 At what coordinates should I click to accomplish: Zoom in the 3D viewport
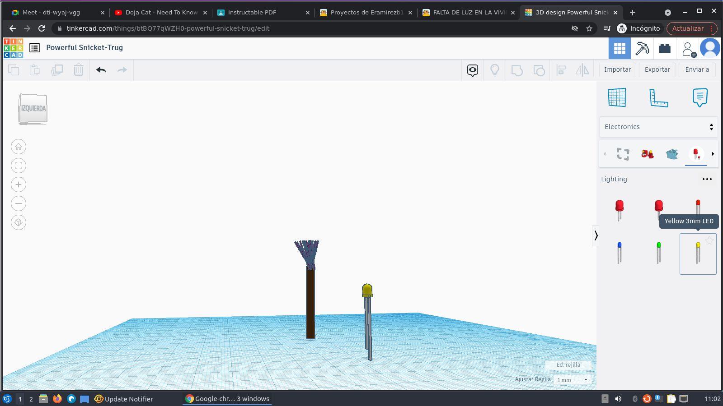pos(19,185)
